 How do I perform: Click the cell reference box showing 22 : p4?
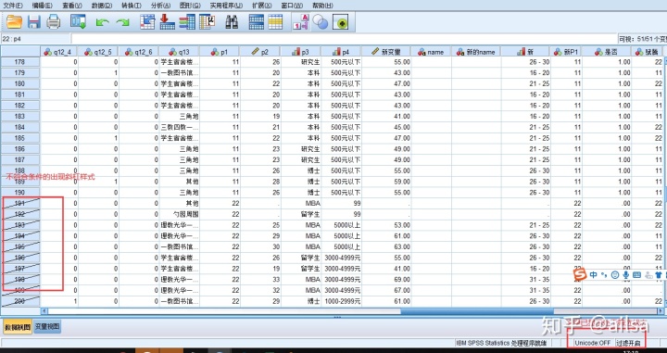(35, 39)
